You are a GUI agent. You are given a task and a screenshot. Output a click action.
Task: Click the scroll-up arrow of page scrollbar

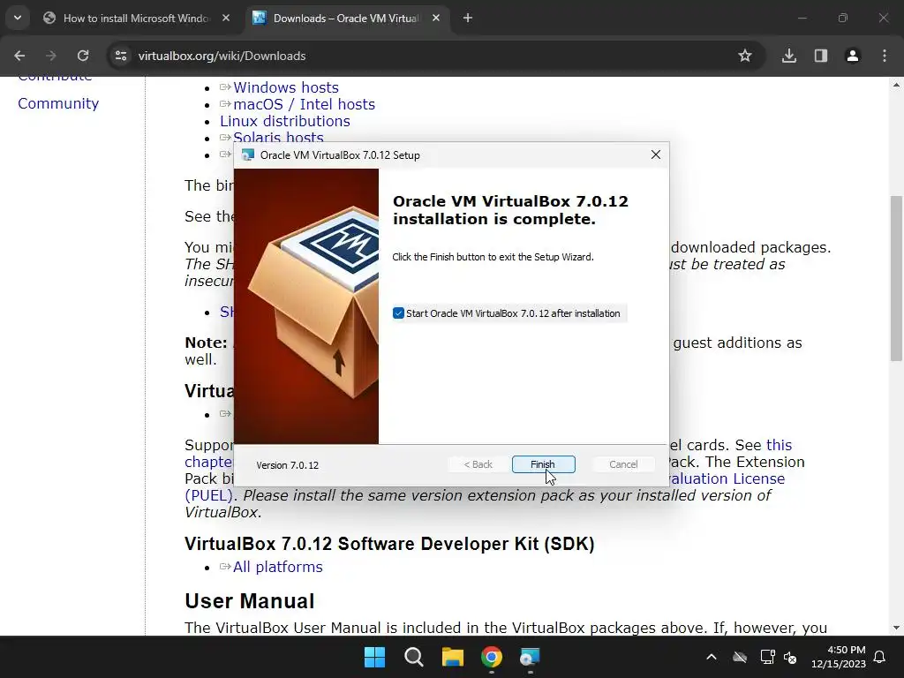(896, 85)
